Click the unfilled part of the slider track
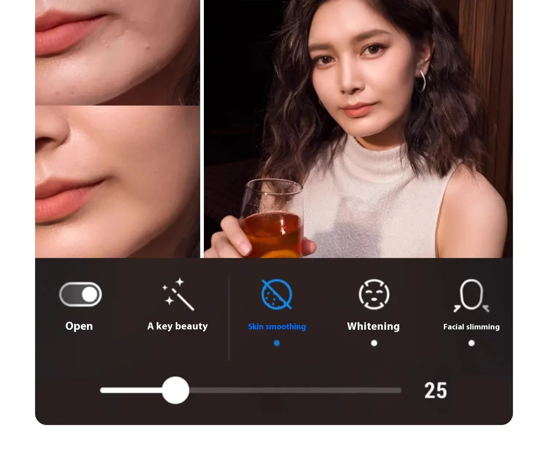Screen dimensions: 548x460 coord(295,390)
